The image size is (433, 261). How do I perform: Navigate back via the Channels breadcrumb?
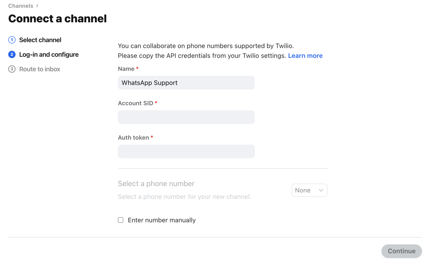click(20, 6)
